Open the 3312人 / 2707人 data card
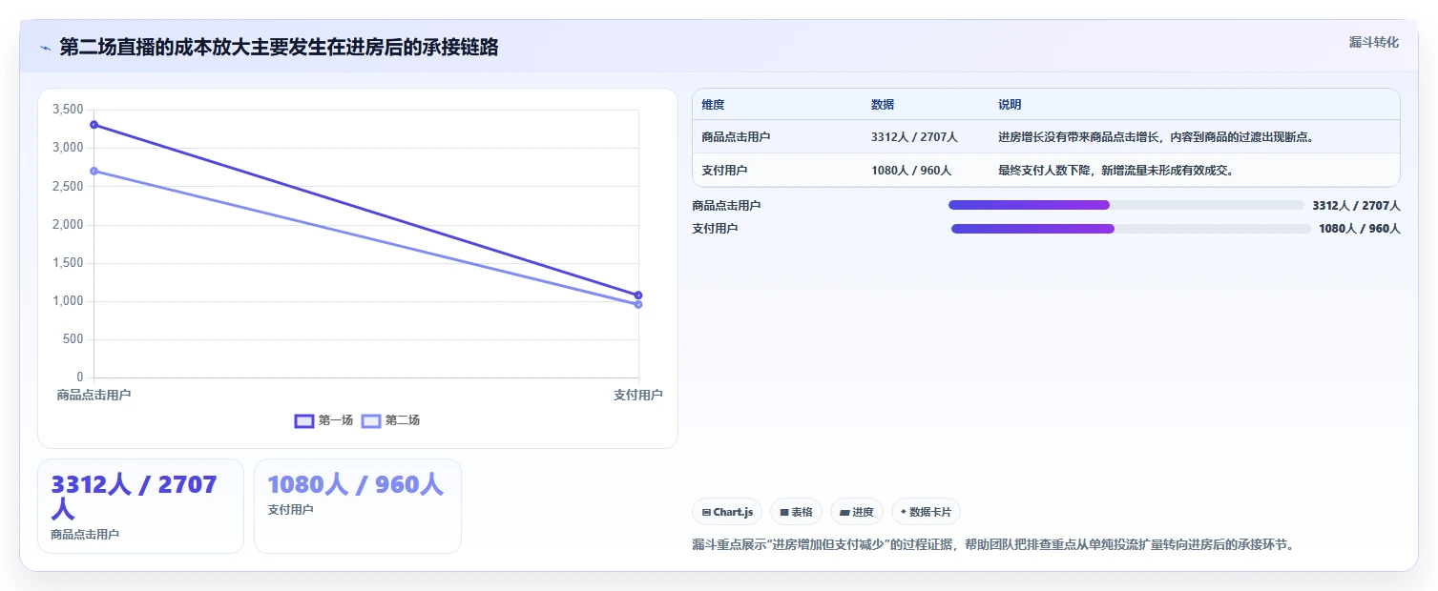Screen dimensions: 1438x591 click(x=140, y=506)
